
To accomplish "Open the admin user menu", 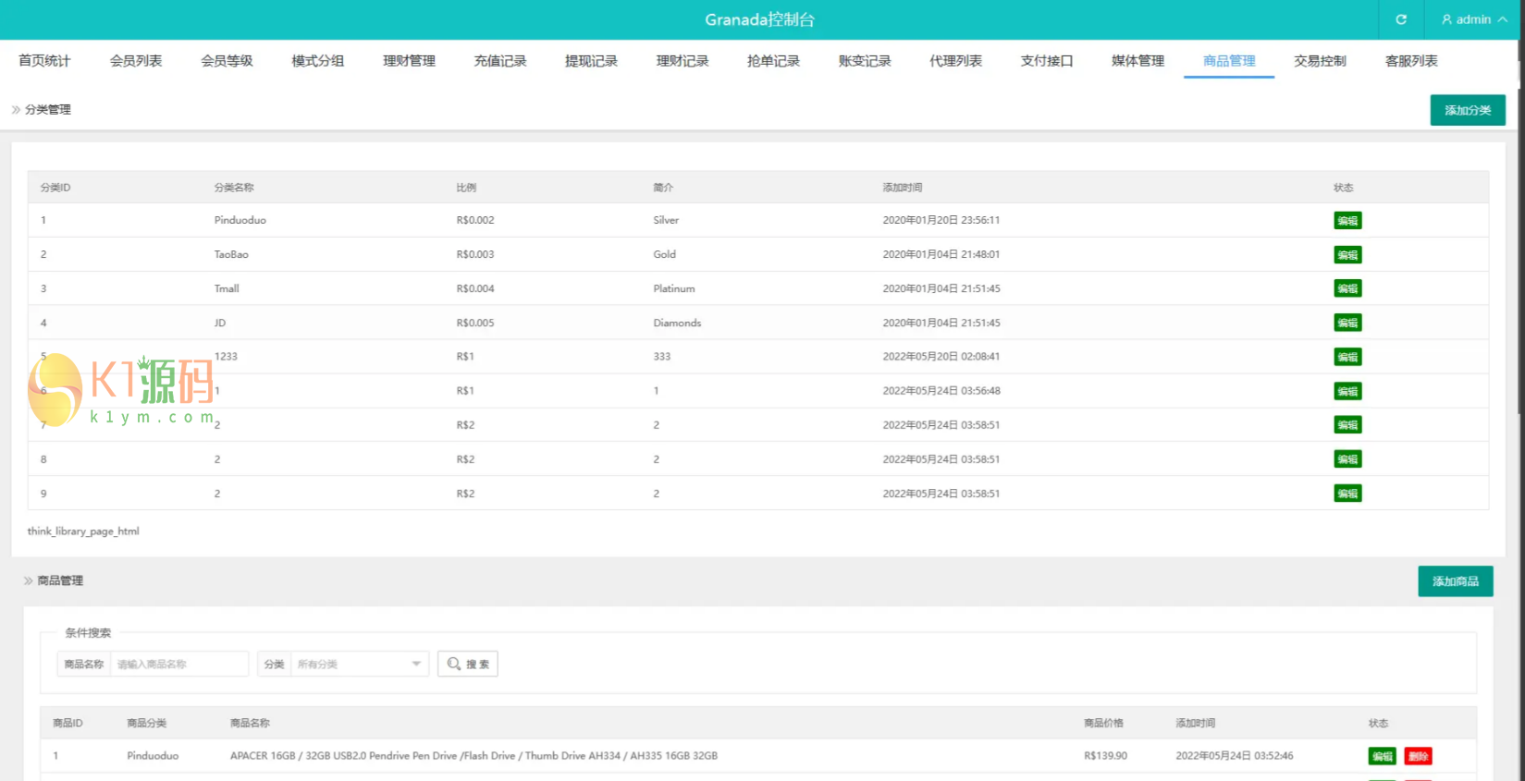I will pyautogui.click(x=1474, y=19).
